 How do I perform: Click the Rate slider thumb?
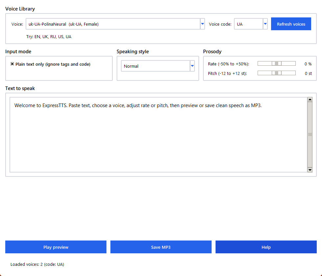tap(277, 64)
